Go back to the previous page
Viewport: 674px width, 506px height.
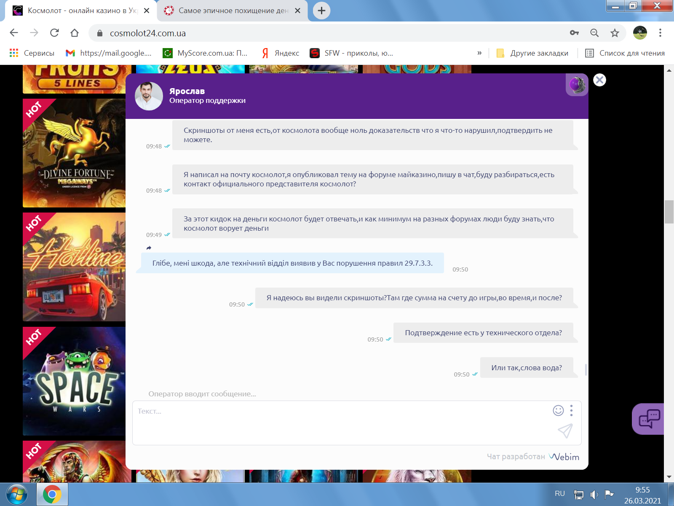coord(14,33)
